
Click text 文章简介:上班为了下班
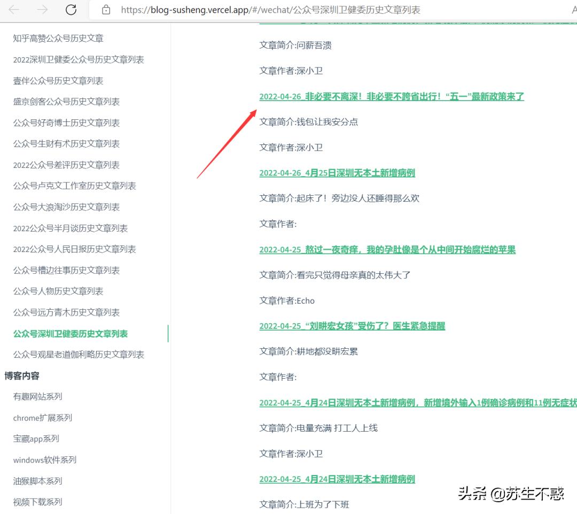(304, 504)
